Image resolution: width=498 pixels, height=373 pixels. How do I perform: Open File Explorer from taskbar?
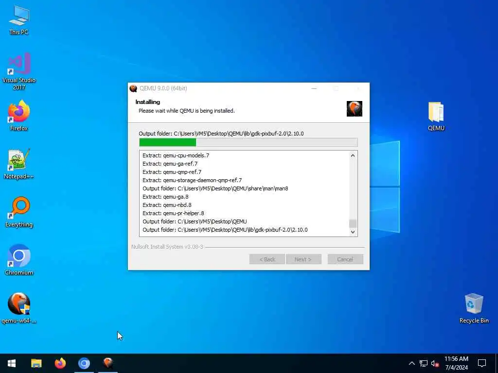click(36, 363)
